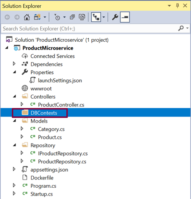Collapse the Controllers folder
This screenshot has height=199, width=191.
tap(14, 96)
